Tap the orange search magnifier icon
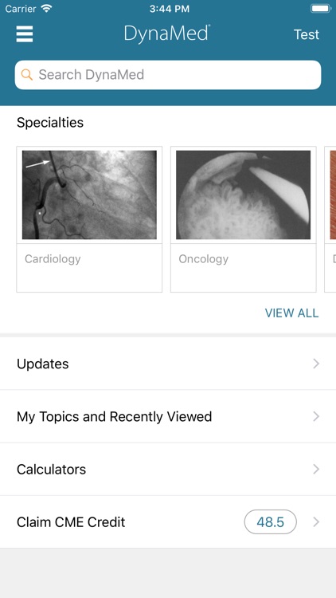Screen dimensions: 336x598 27,75
